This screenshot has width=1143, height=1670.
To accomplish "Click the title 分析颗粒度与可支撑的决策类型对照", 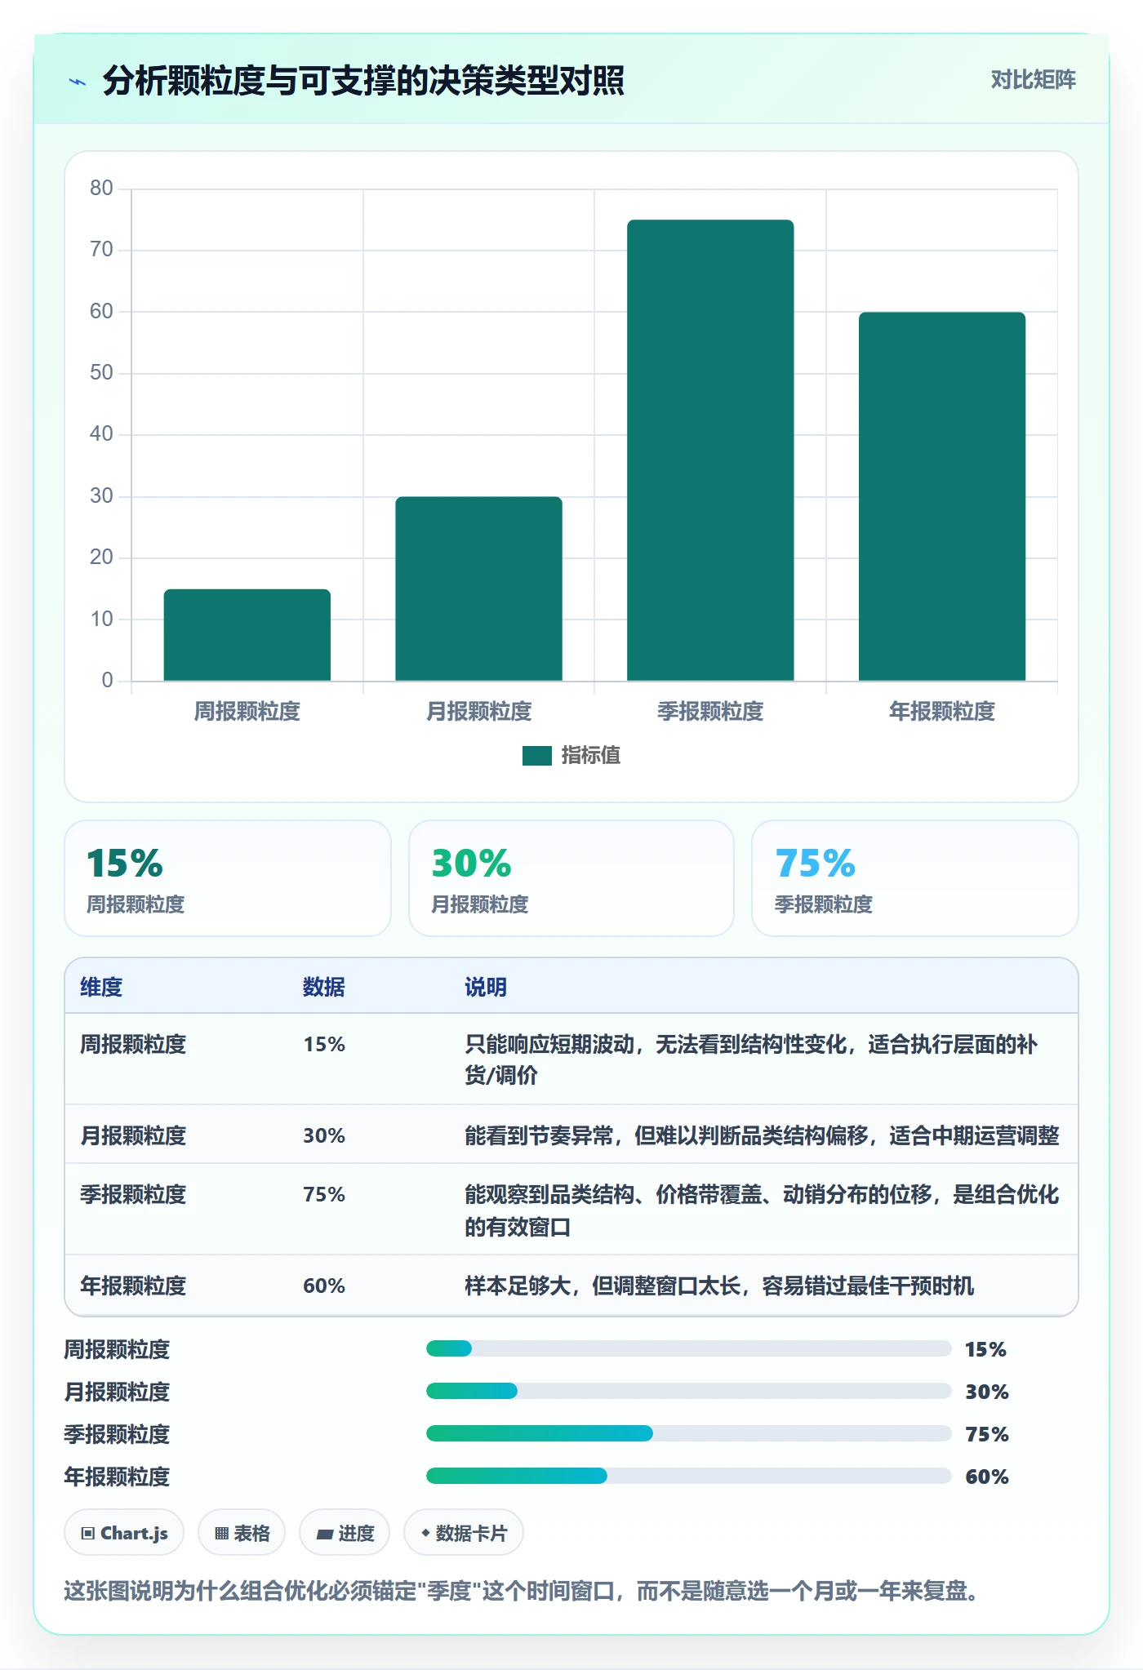I will 363,81.
